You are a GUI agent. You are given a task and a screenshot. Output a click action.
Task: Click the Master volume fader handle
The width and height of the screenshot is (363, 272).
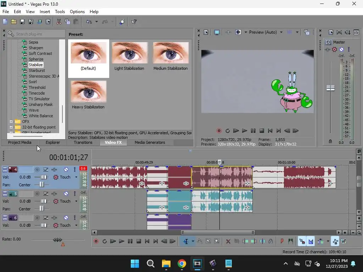coord(330,88)
